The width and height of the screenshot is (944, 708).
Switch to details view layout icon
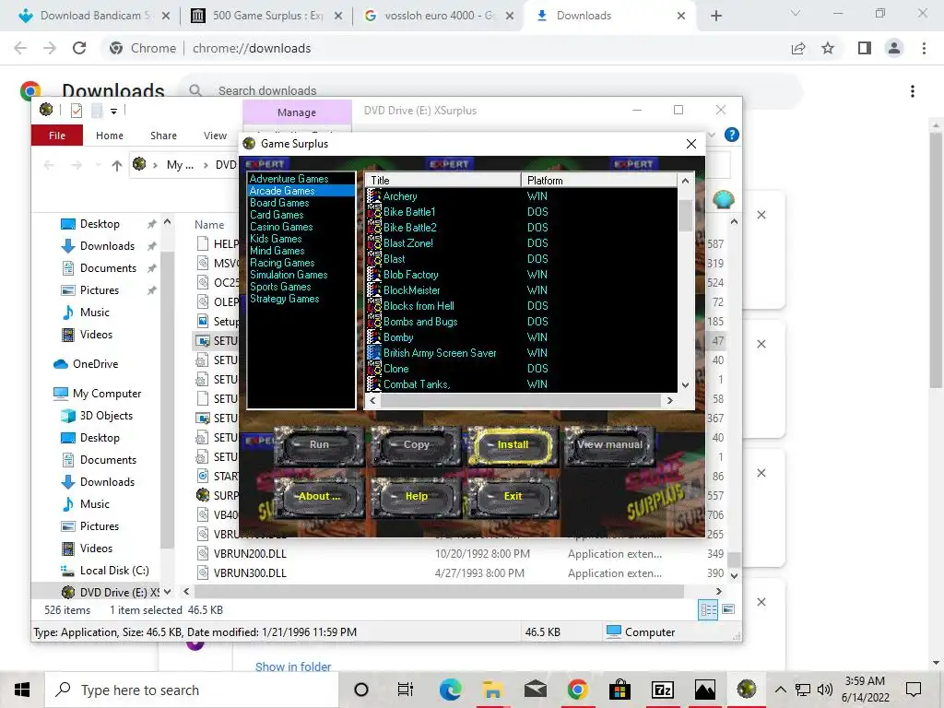708,610
